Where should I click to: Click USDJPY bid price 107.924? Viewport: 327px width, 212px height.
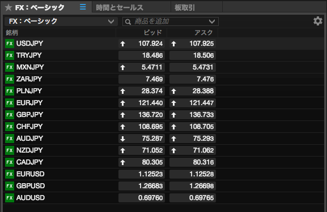142,44
